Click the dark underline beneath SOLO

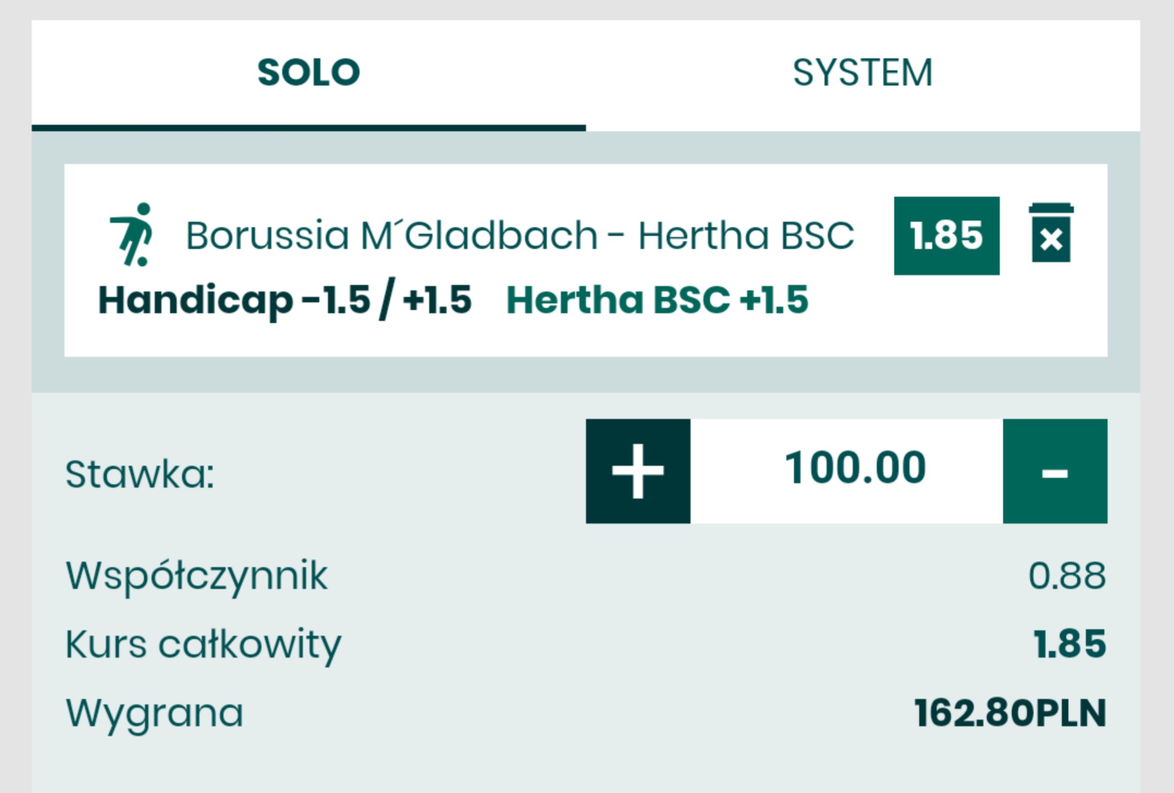click(x=309, y=128)
